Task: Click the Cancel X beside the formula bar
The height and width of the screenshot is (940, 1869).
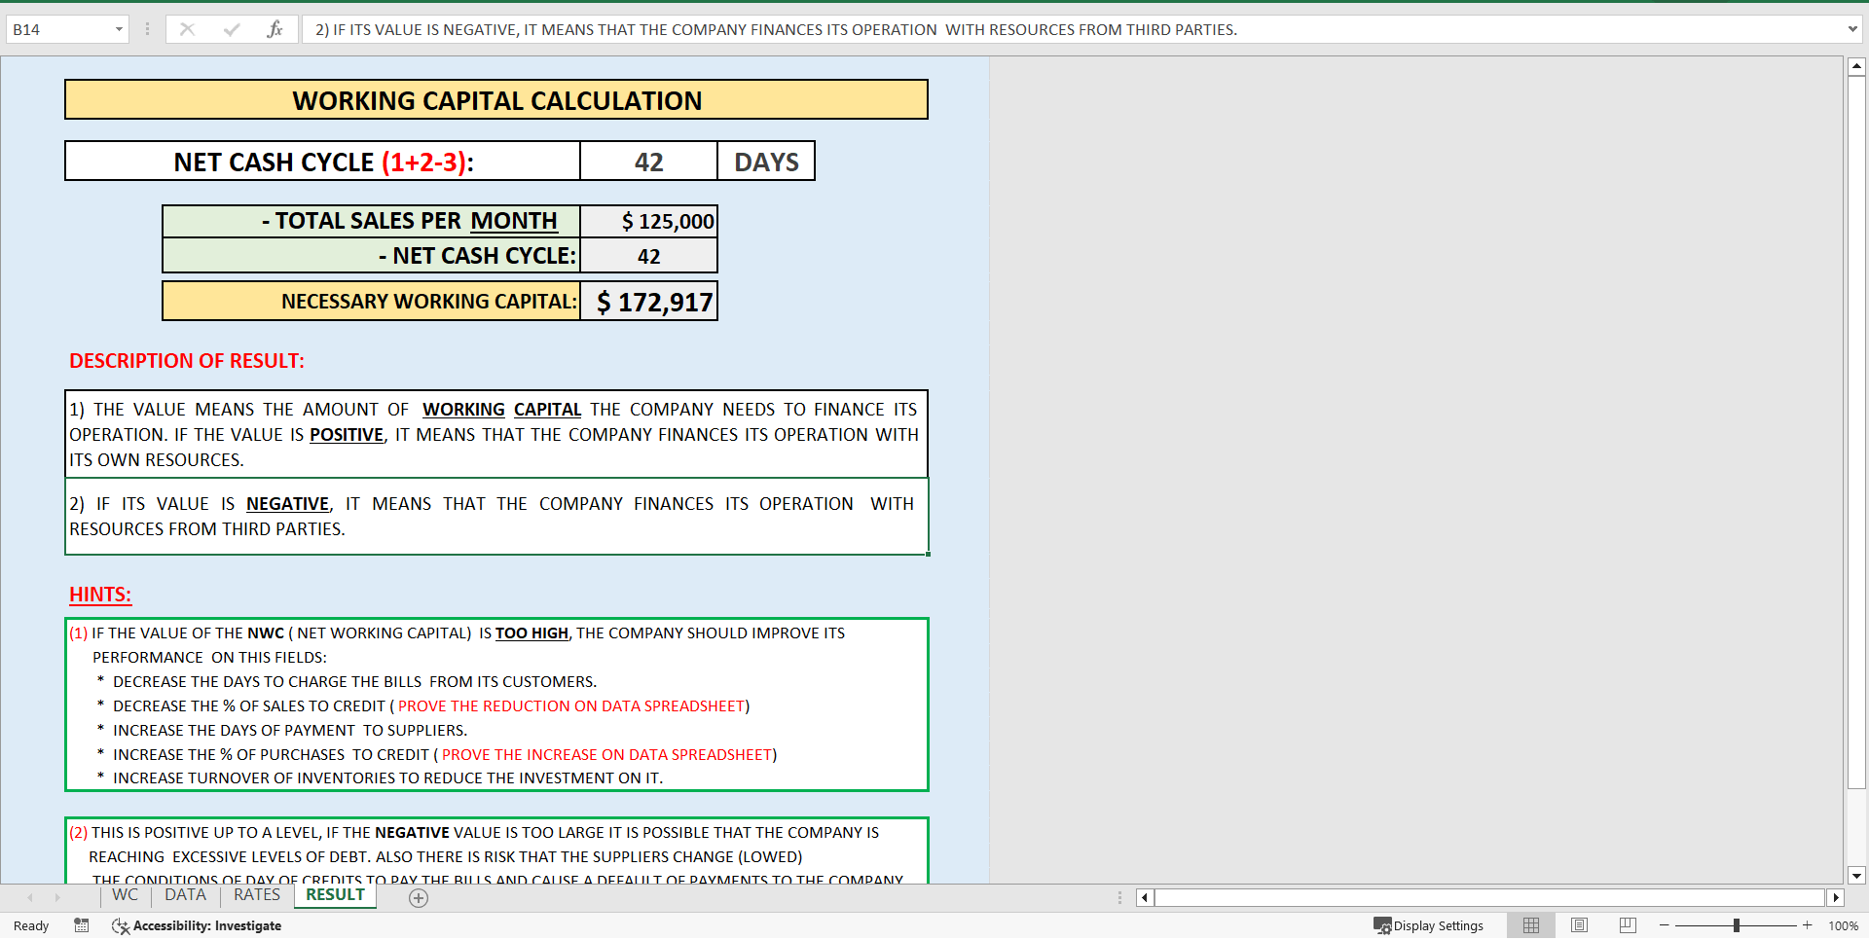Action: [187, 28]
